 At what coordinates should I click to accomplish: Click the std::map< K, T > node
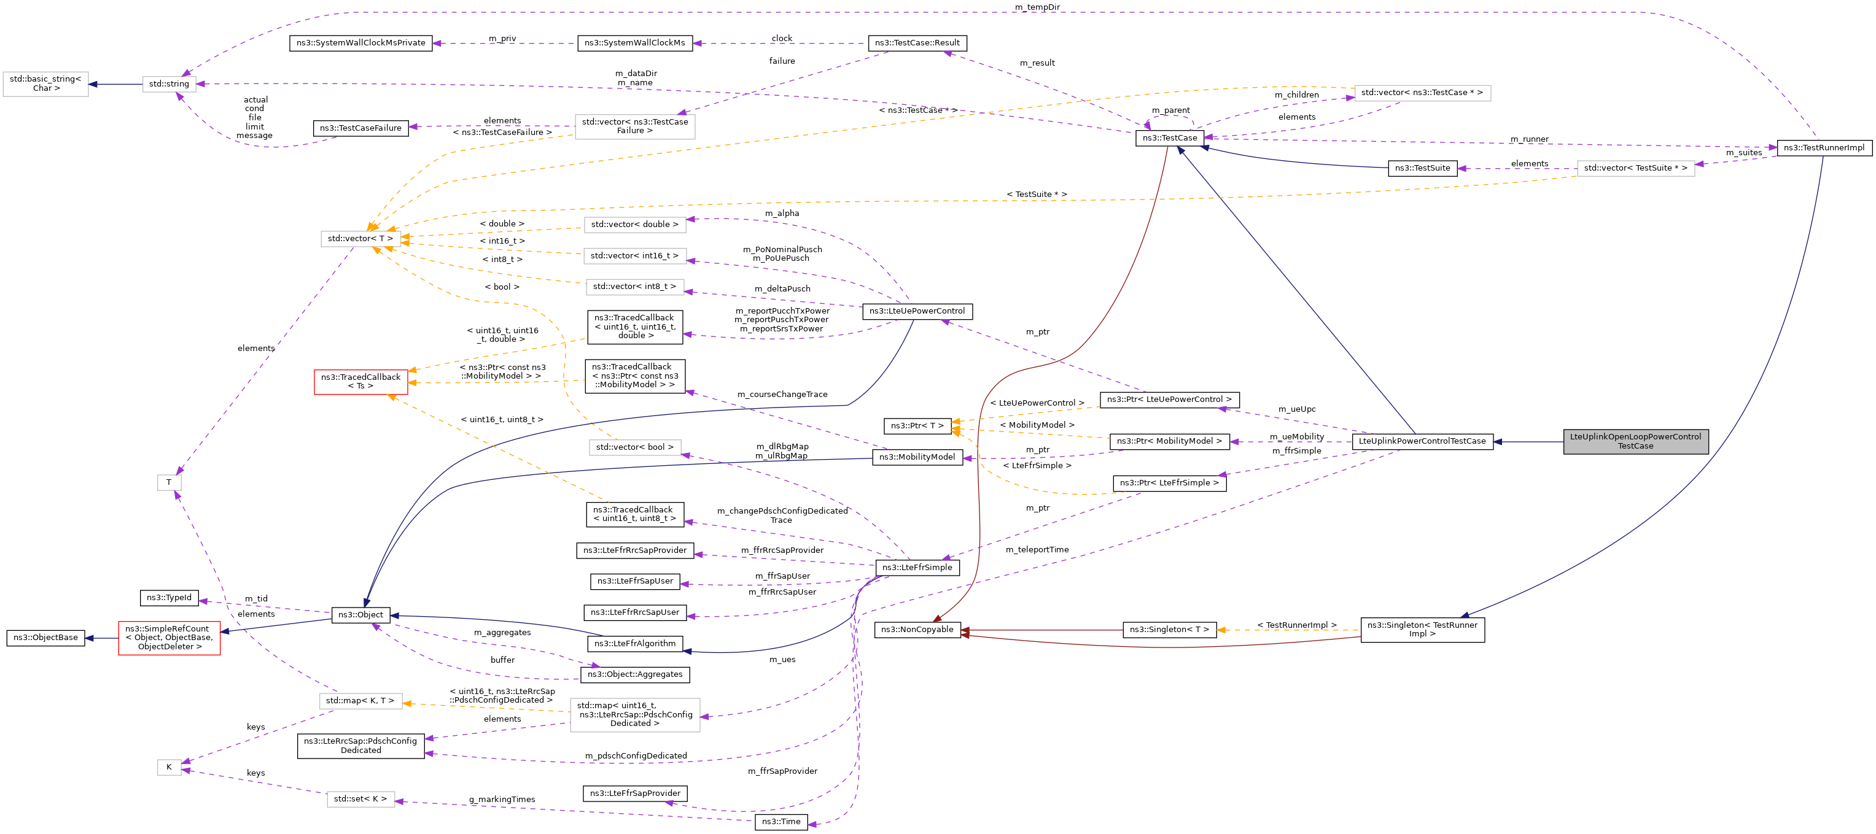360,701
